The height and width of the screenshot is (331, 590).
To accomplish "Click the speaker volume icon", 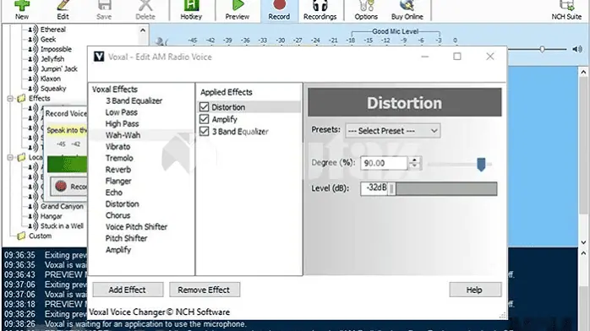I will tap(577, 49).
